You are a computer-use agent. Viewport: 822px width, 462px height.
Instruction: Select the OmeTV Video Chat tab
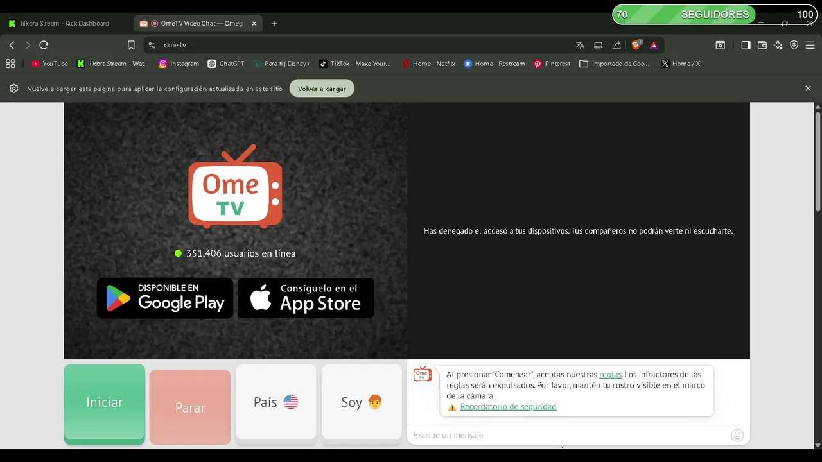[x=198, y=23]
